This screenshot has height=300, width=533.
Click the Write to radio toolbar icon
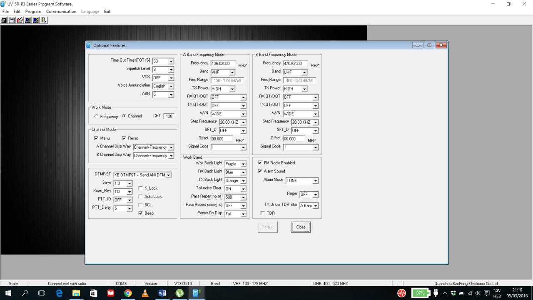tap(36, 20)
